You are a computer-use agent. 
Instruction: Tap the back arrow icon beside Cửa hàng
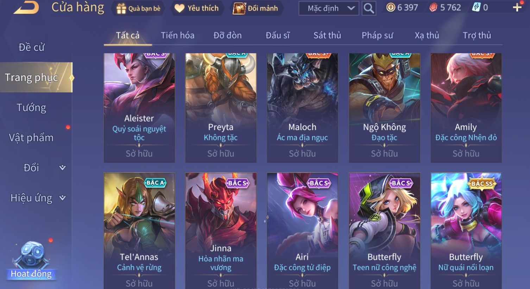click(26, 7)
